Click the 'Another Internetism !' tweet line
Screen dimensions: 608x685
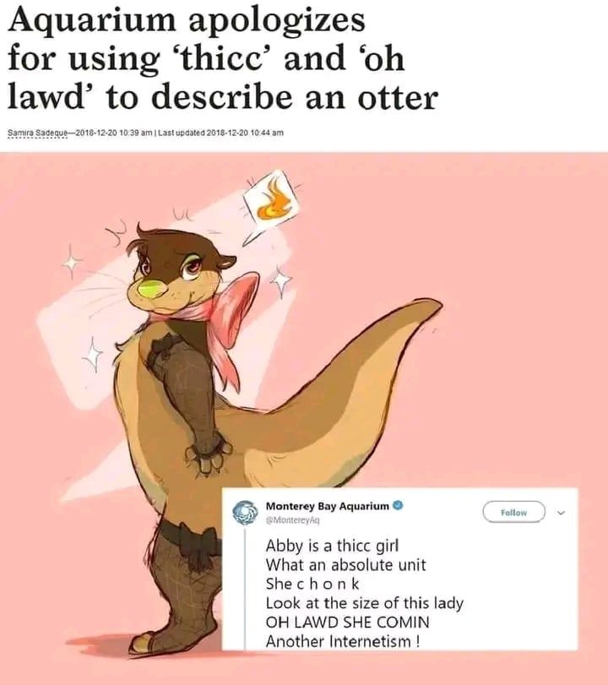pyautogui.click(x=344, y=641)
